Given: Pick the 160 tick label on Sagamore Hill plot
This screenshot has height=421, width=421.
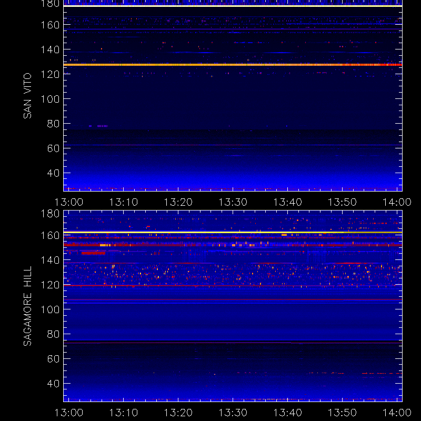Looking at the screenshot, I should [x=50, y=235].
